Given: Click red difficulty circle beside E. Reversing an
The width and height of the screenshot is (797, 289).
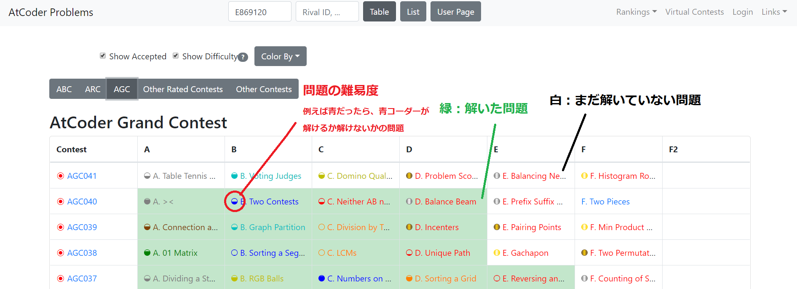Looking at the screenshot, I should pyautogui.click(x=497, y=278).
